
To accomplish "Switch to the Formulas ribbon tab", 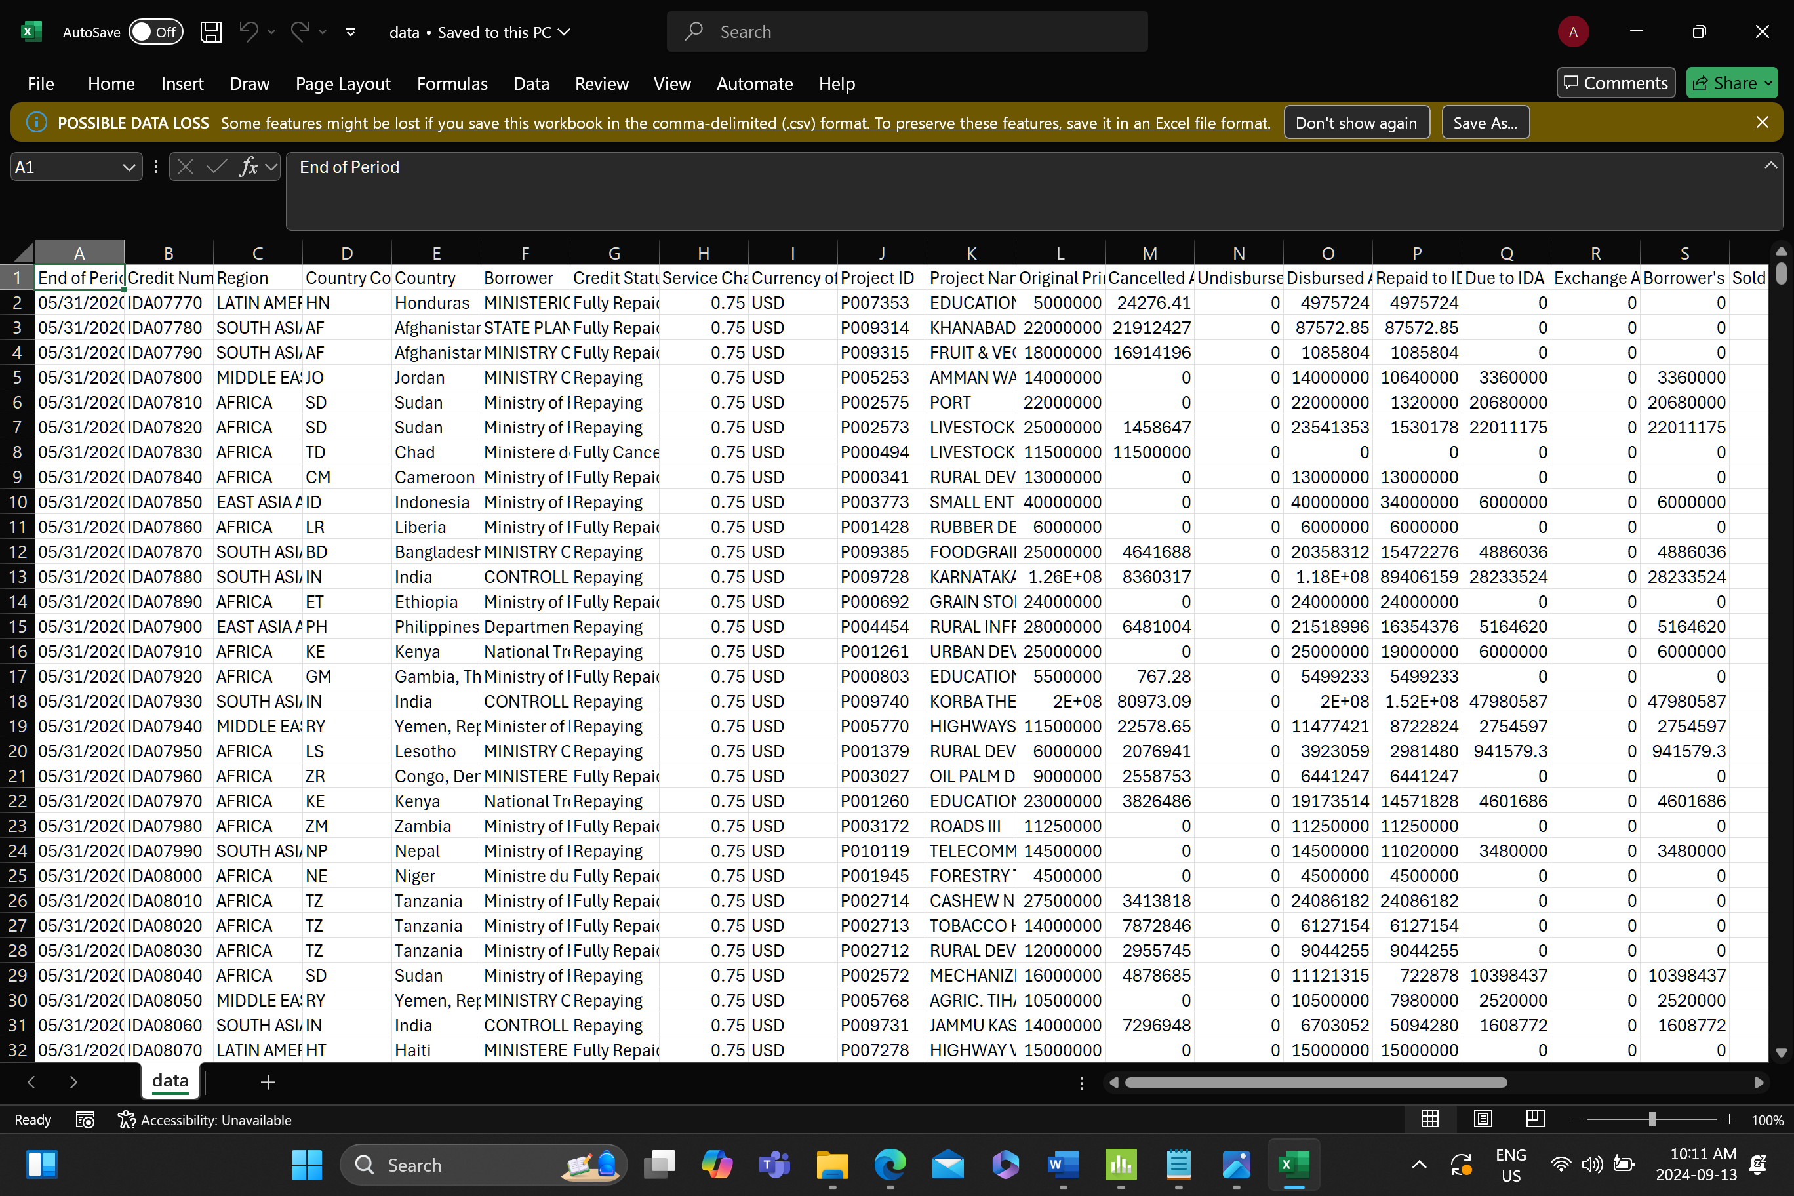I will [x=452, y=84].
